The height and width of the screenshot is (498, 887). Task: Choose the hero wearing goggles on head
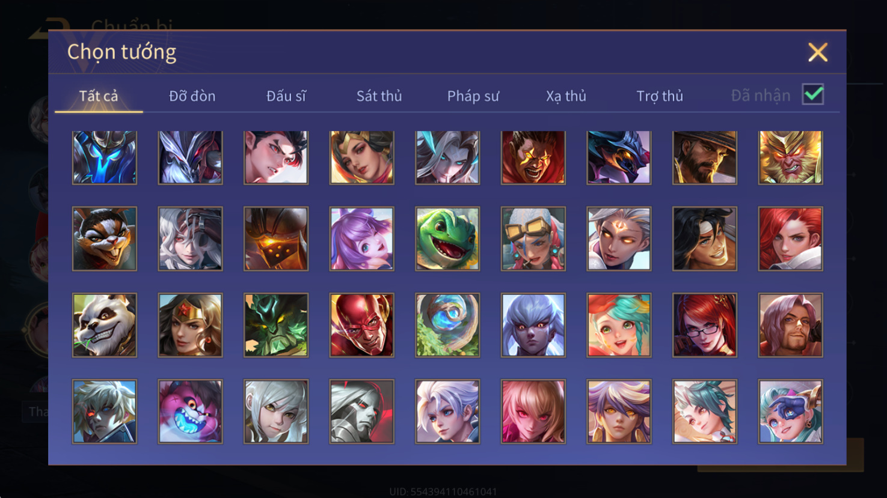(533, 239)
